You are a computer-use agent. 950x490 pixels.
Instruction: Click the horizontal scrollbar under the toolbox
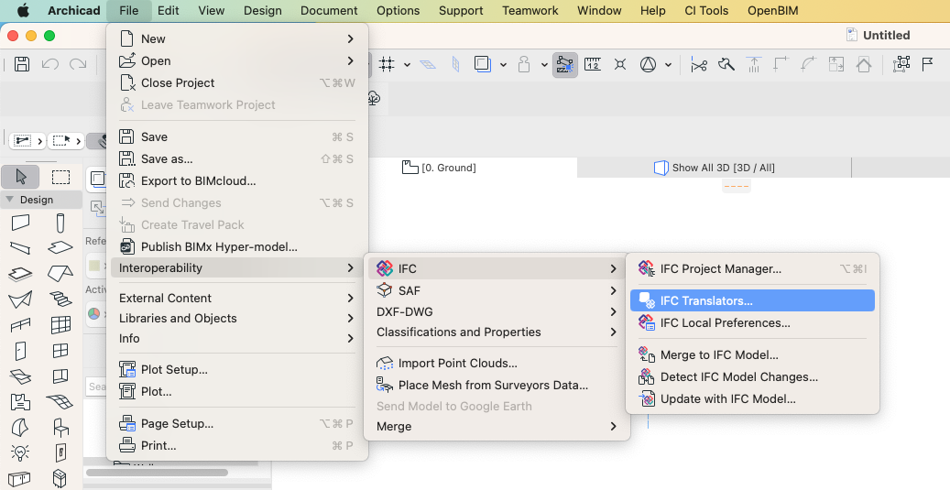tap(157, 473)
